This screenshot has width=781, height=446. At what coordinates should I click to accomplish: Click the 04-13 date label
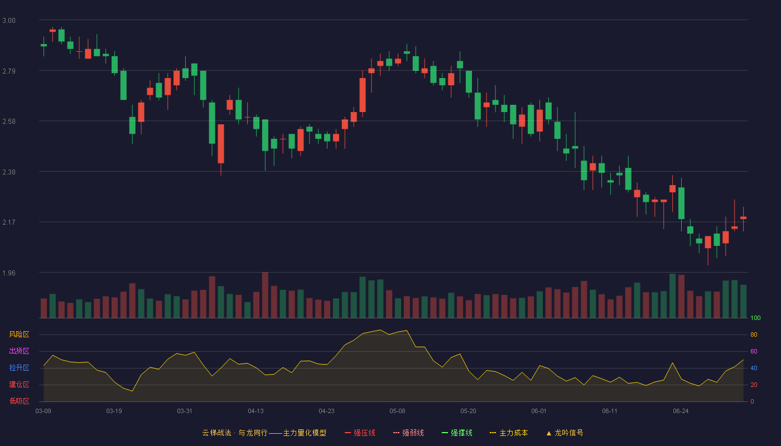click(x=255, y=411)
